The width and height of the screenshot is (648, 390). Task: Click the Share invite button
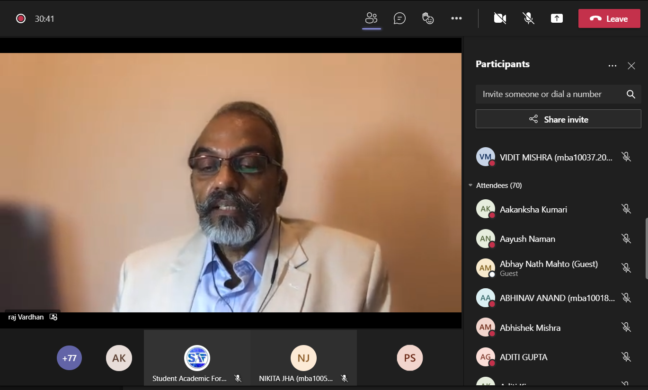click(558, 119)
